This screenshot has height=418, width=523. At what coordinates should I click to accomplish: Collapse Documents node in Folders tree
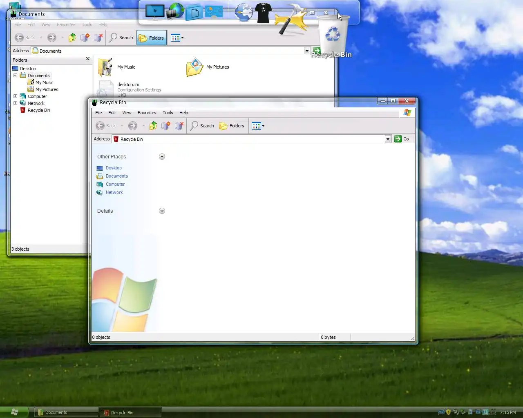pyautogui.click(x=15, y=76)
